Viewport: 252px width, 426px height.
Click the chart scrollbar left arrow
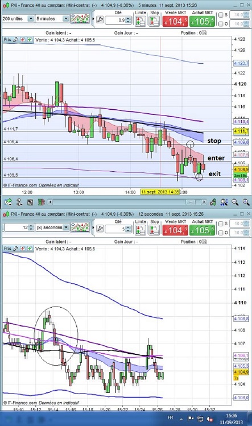pyautogui.click(x=49, y=202)
